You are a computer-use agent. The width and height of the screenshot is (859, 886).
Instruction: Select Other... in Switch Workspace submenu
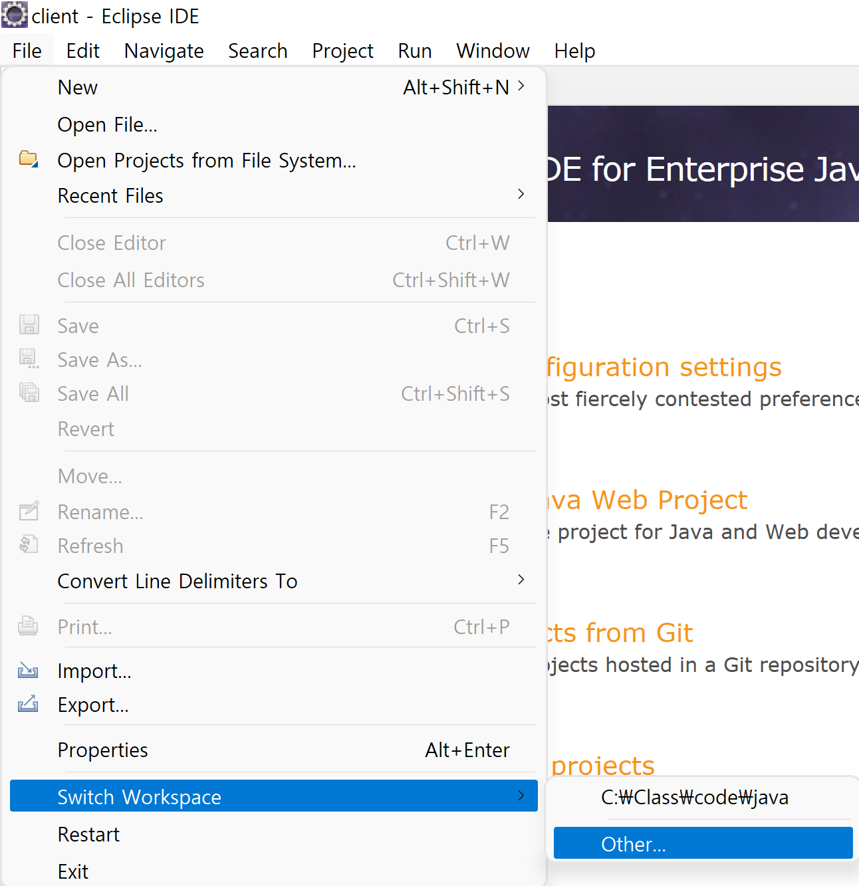pos(703,843)
